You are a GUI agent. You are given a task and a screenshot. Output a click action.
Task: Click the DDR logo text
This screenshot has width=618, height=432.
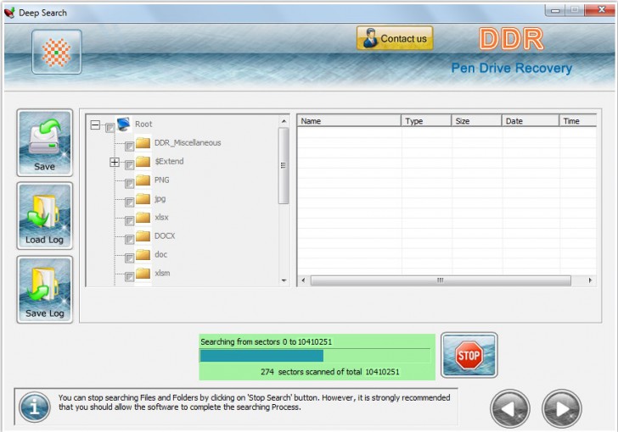[x=511, y=39]
